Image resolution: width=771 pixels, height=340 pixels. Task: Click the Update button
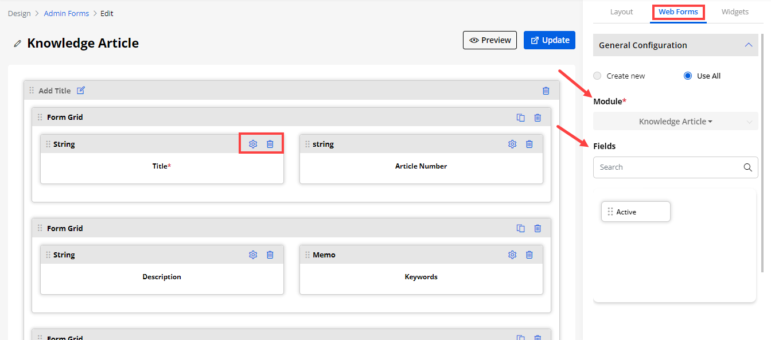[549, 40]
